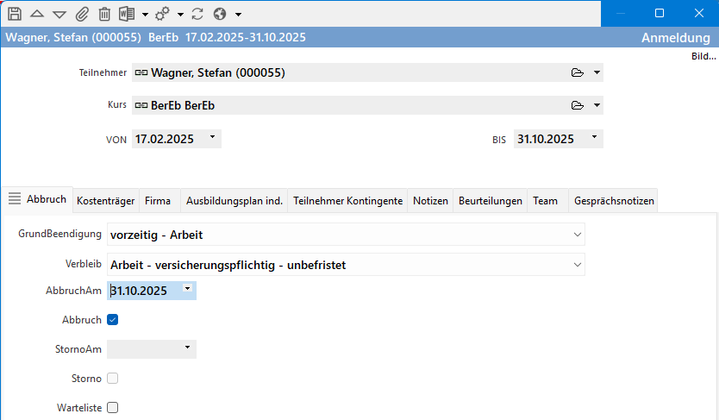Click the save disk icon
719x420 pixels.
(x=15, y=14)
